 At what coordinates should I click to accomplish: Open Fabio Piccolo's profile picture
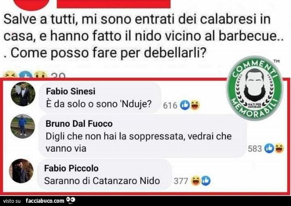pos(21,171)
